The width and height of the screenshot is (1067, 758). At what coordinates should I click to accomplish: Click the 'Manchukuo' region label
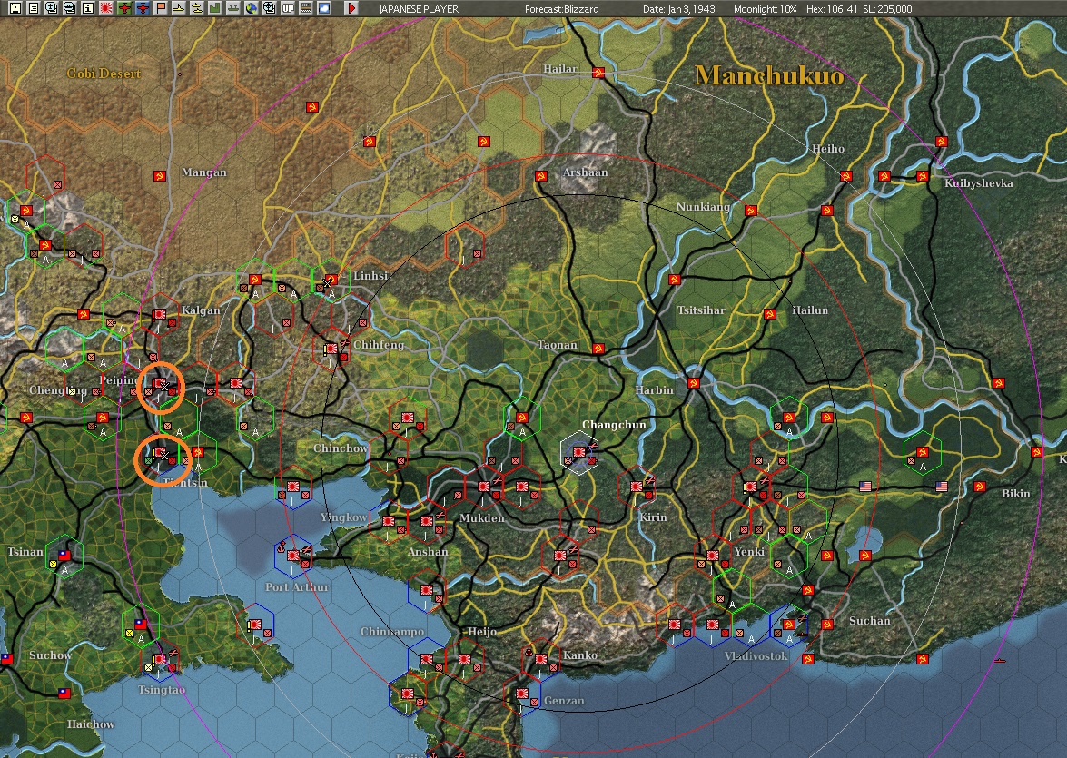pos(770,74)
